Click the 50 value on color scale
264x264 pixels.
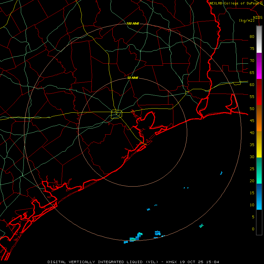[252, 109]
